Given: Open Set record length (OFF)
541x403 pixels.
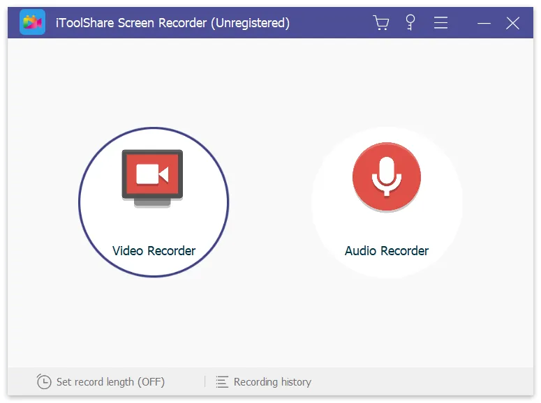Looking at the screenshot, I should (x=101, y=381).
